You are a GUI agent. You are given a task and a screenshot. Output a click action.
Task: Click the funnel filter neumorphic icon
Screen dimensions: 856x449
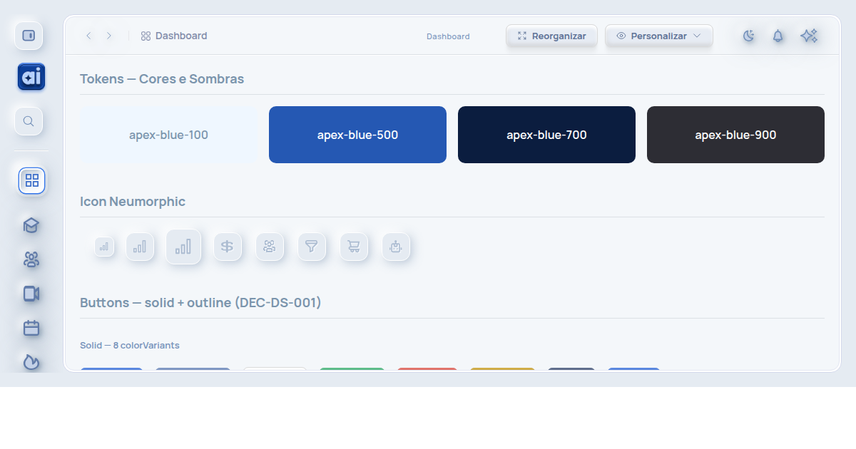point(312,247)
